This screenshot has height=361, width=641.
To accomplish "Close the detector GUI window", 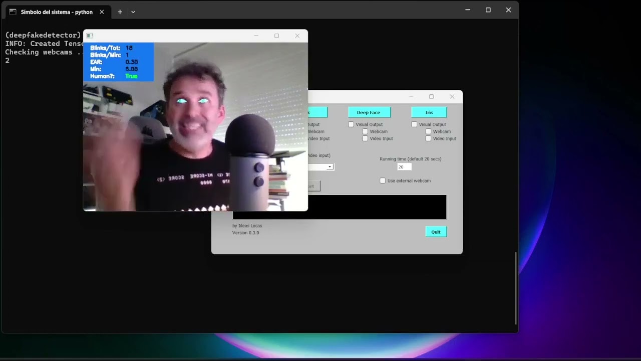I will click(452, 96).
